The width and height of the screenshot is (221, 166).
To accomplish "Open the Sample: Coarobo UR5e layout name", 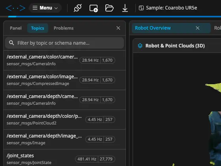I will [171, 8].
